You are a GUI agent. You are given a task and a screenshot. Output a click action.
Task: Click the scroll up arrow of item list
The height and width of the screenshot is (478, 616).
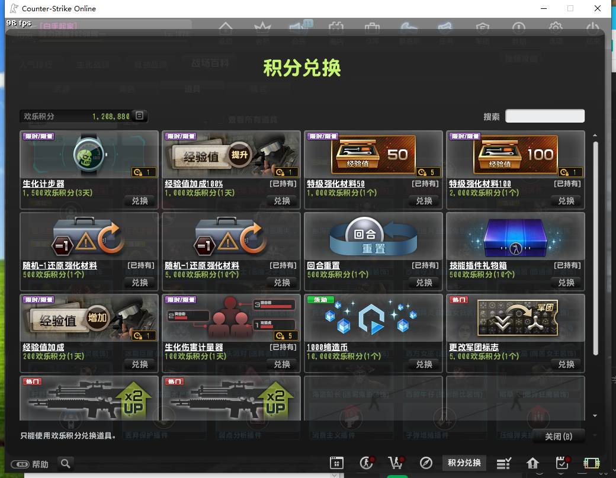(595, 135)
